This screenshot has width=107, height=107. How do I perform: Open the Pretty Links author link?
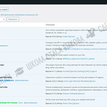click(x=67, y=103)
